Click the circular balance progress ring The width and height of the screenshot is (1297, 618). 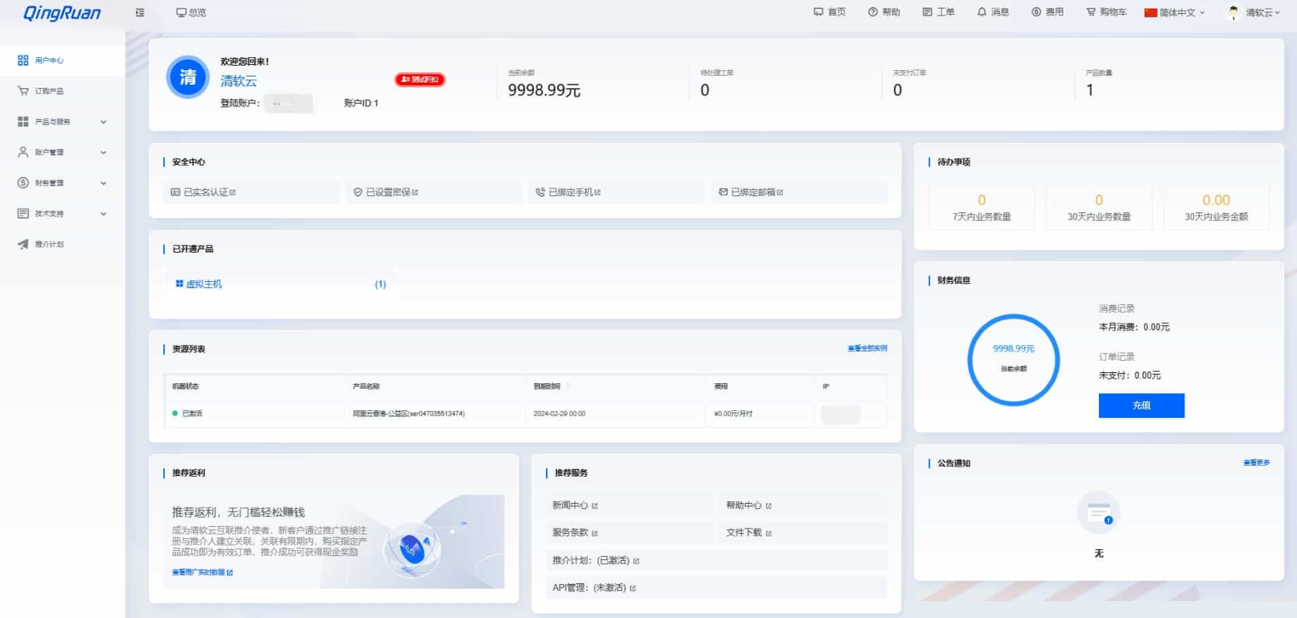click(x=1013, y=359)
